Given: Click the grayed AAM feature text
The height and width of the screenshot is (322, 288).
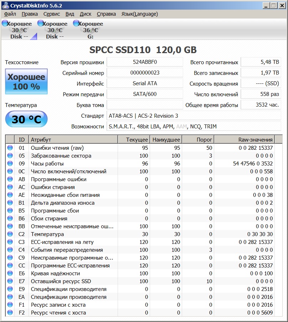Looking at the screenshot, I should [x=181, y=127].
